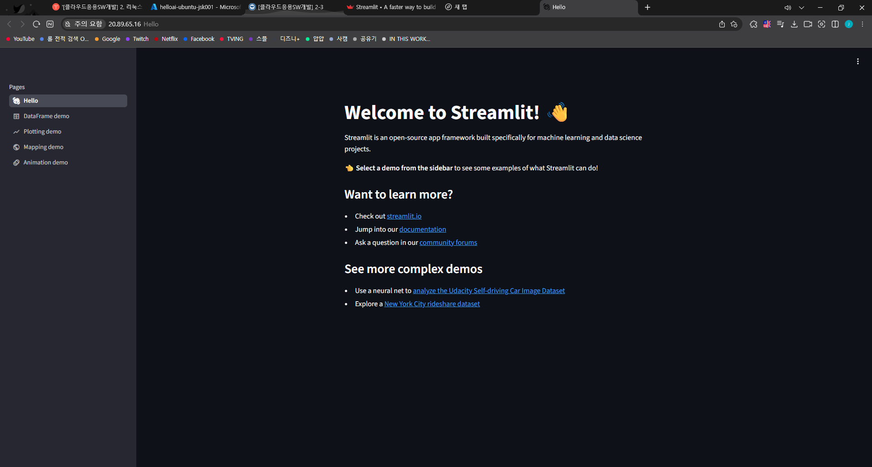The height and width of the screenshot is (467, 872).
Task: Go back in browser history
Action: (9, 24)
